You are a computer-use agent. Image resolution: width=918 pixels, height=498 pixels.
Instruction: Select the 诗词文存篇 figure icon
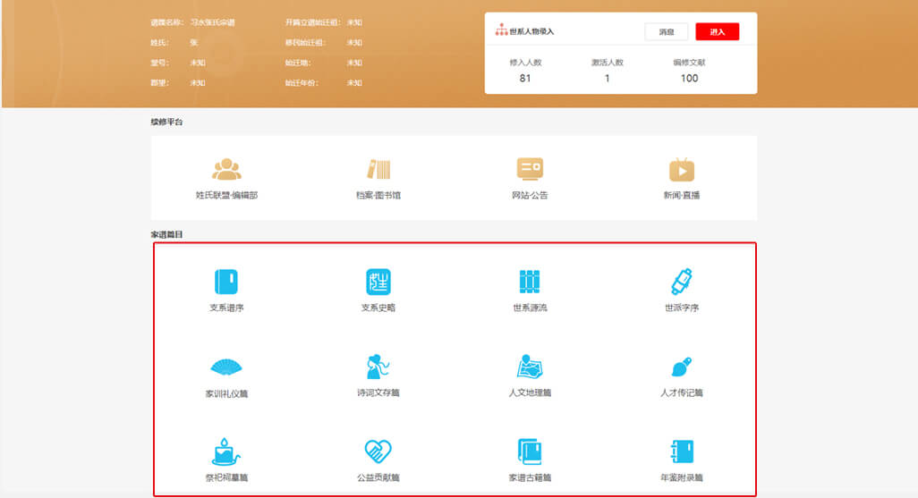point(378,367)
